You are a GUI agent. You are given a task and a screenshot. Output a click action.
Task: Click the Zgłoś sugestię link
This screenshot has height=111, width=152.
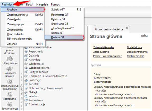click(x=101, y=52)
